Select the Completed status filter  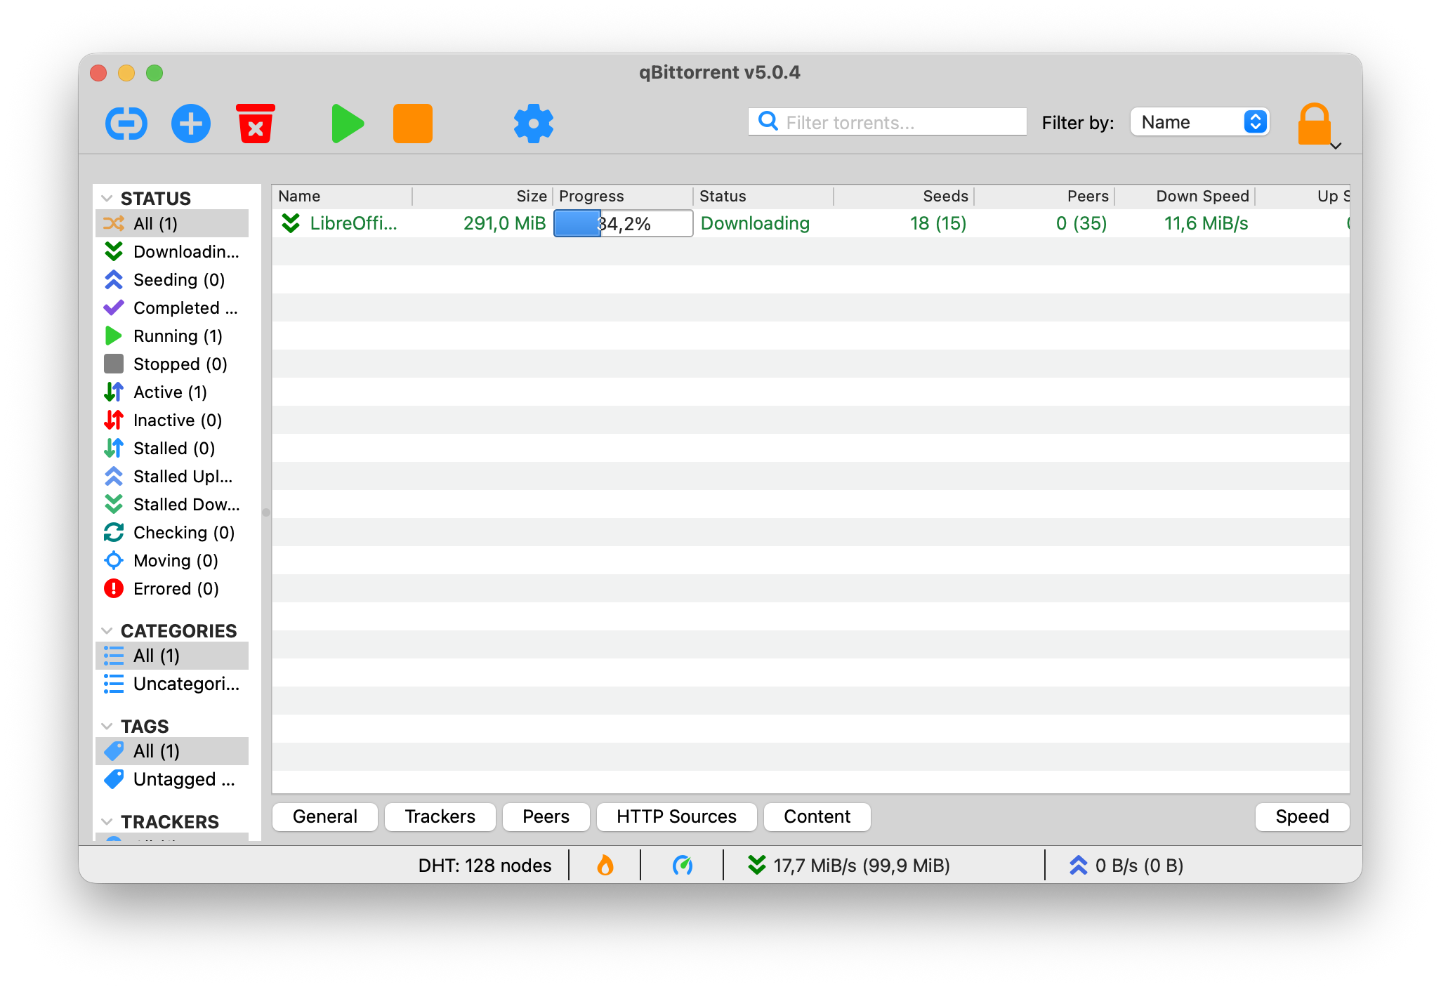pos(172,308)
